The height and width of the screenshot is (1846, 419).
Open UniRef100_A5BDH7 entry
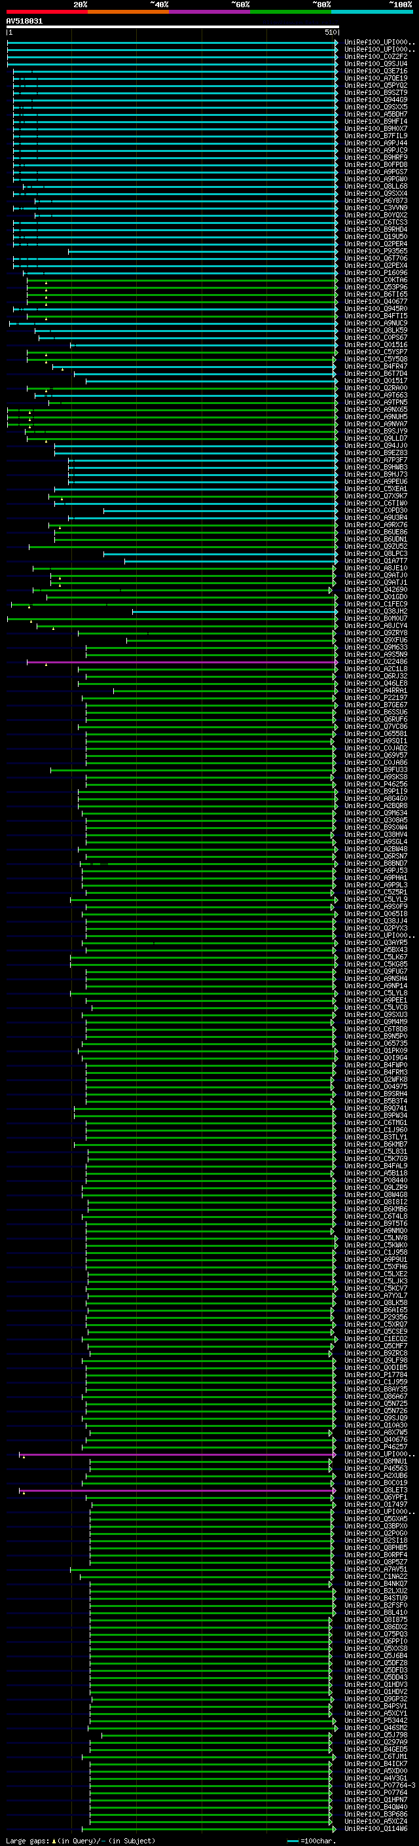(x=376, y=114)
